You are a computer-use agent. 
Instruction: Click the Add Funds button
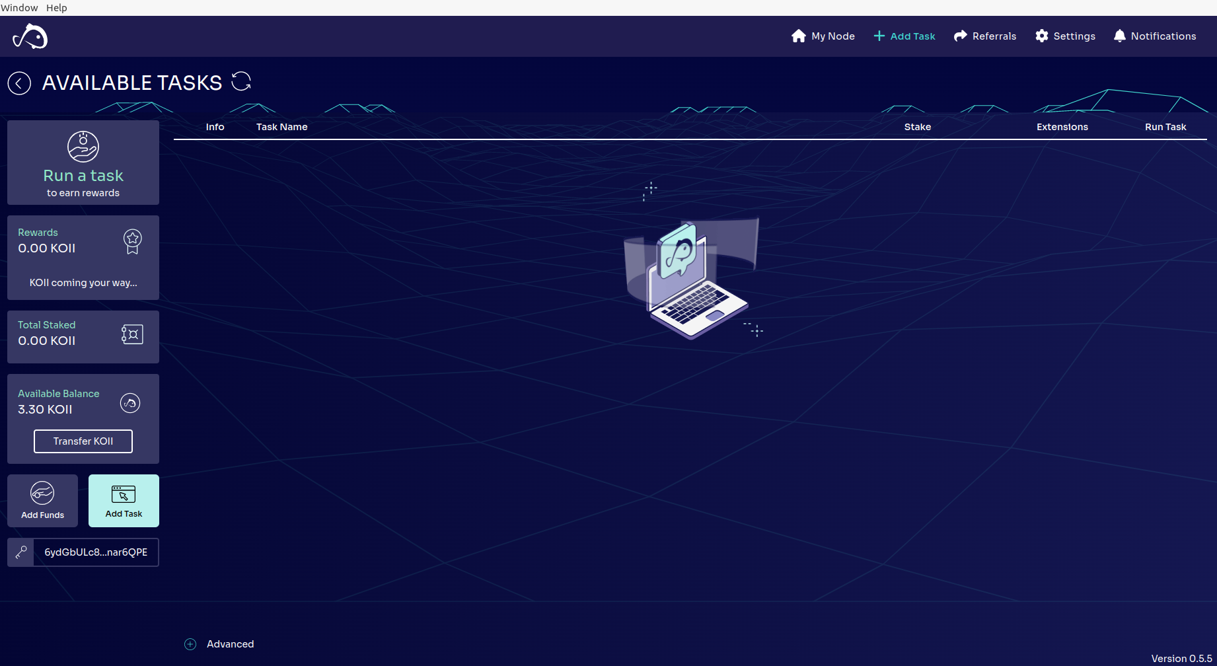click(x=42, y=501)
